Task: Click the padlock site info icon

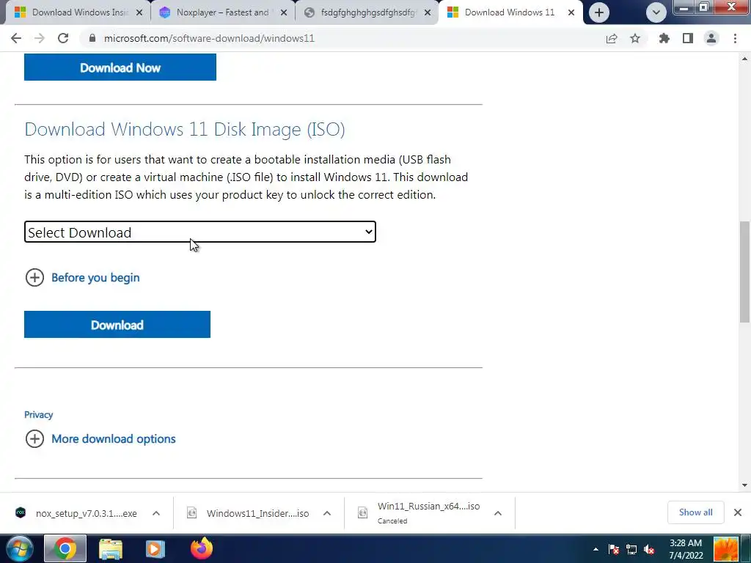Action: click(92, 38)
